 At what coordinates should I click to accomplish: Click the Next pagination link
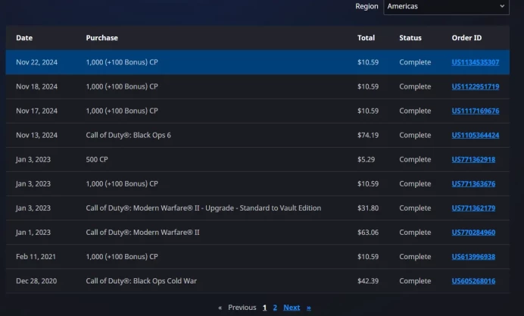click(292, 308)
